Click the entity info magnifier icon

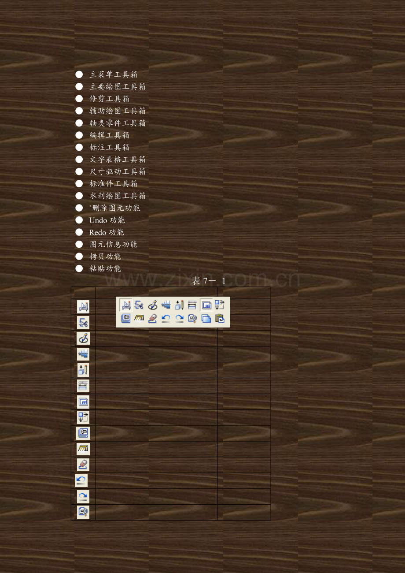[x=191, y=318]
